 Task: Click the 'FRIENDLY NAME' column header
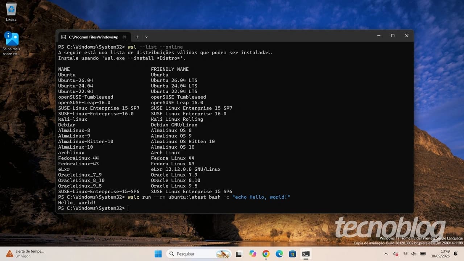170,69
